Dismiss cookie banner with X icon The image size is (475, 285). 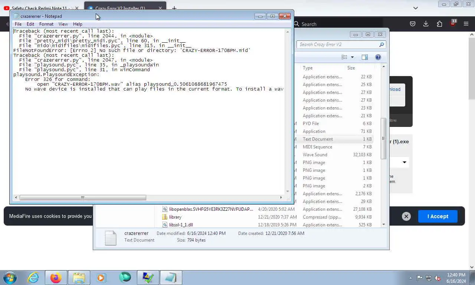coord(406,216)
